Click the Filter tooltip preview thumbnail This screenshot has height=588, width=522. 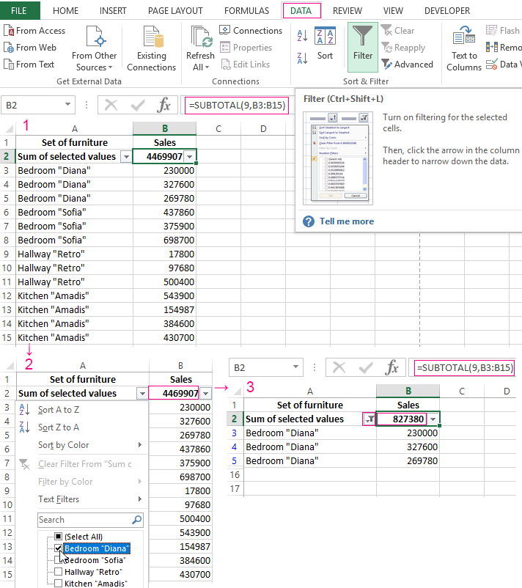pos(338,158)
